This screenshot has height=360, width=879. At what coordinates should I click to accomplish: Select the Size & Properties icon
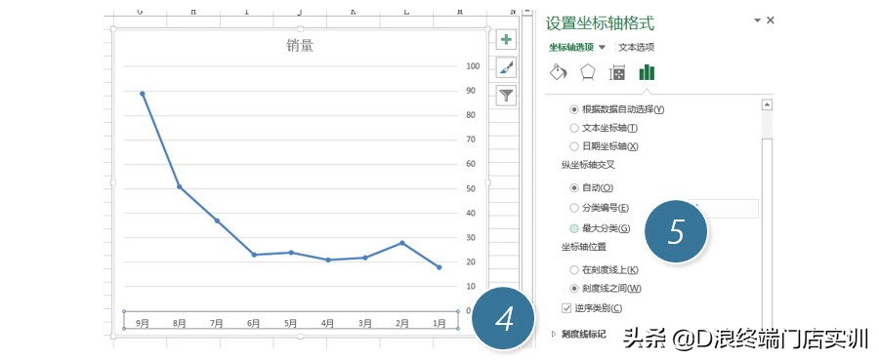point(617,73)
